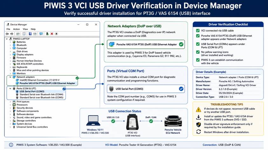
Task: Click the Display adapters icon
Action: (x=14, y=55)
